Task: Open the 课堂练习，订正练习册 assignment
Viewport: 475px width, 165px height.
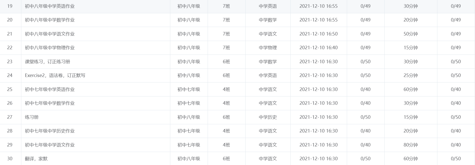Action: 47,62
